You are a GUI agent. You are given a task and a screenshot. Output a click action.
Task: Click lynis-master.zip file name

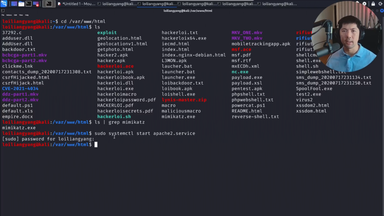pos(184,100)
